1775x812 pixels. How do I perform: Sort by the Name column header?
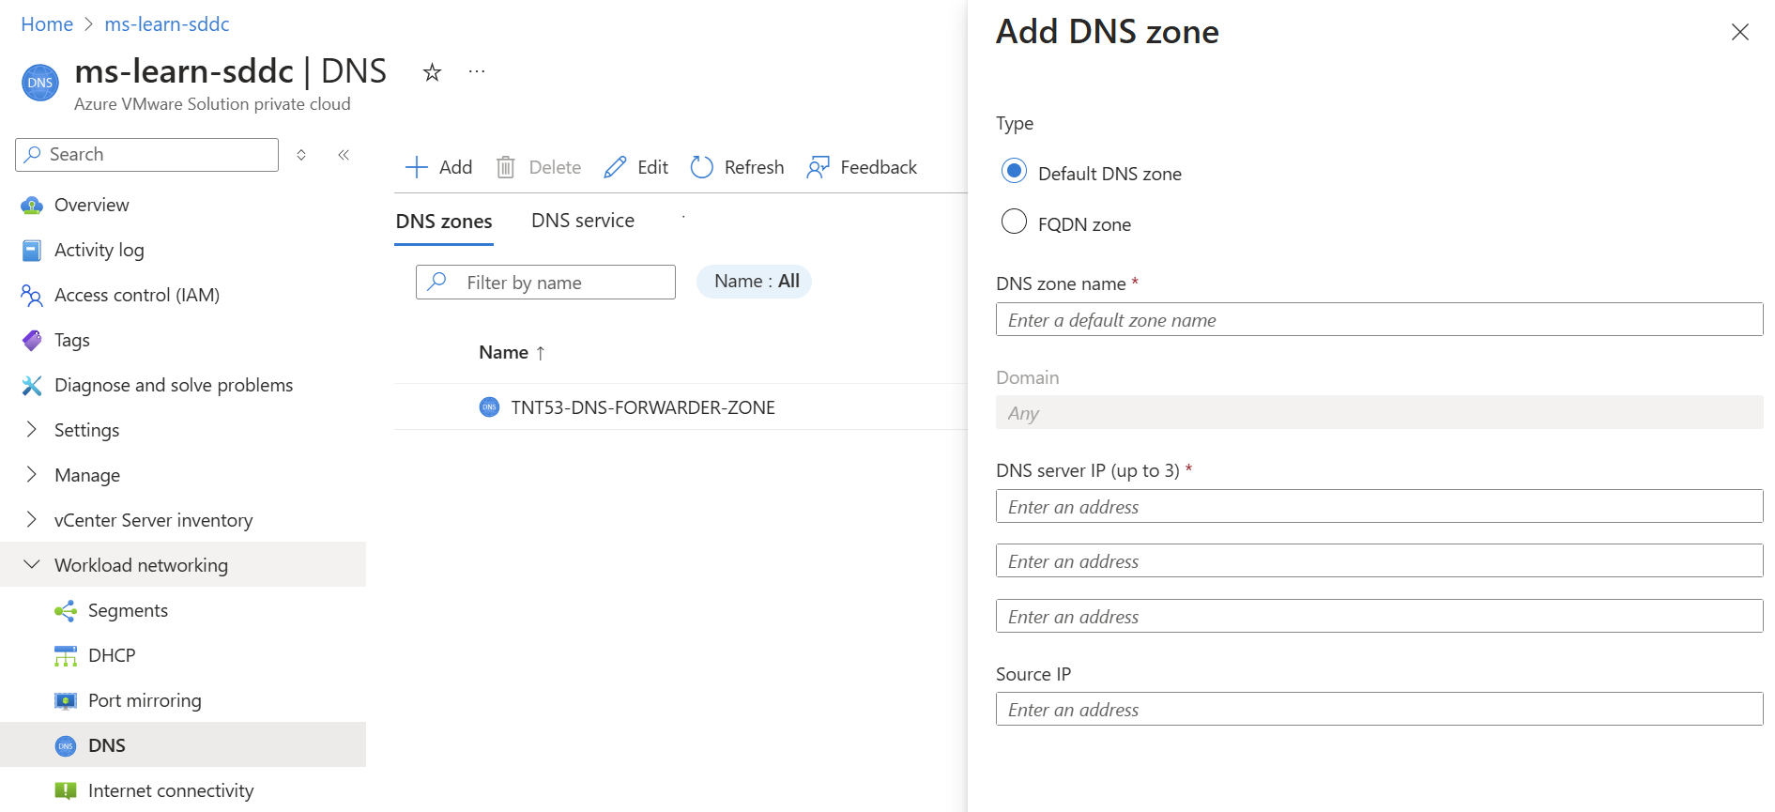512,352
